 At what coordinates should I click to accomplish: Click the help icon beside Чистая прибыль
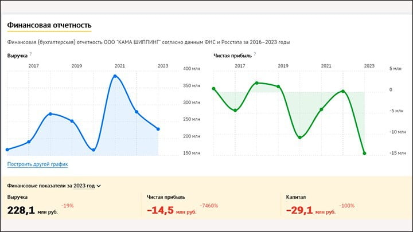pos(255,54)
